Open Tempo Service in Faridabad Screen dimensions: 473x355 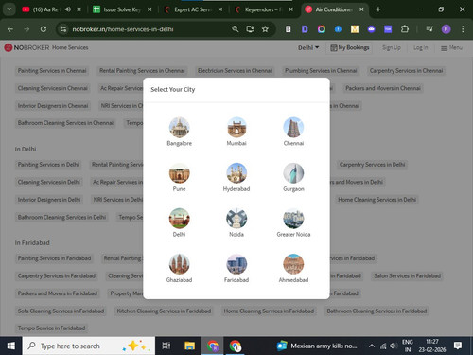point(51,328)
